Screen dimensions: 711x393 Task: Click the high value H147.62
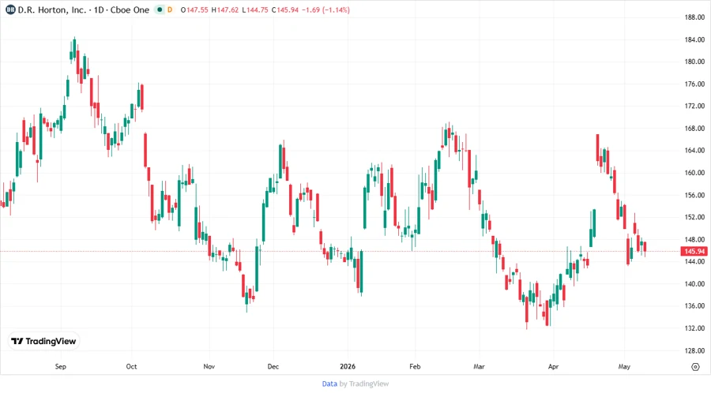(225, 9)
